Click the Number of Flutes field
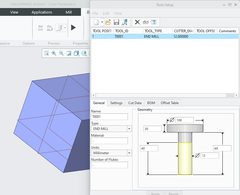Viewport: 240px width, 195px height. [109, 165]
